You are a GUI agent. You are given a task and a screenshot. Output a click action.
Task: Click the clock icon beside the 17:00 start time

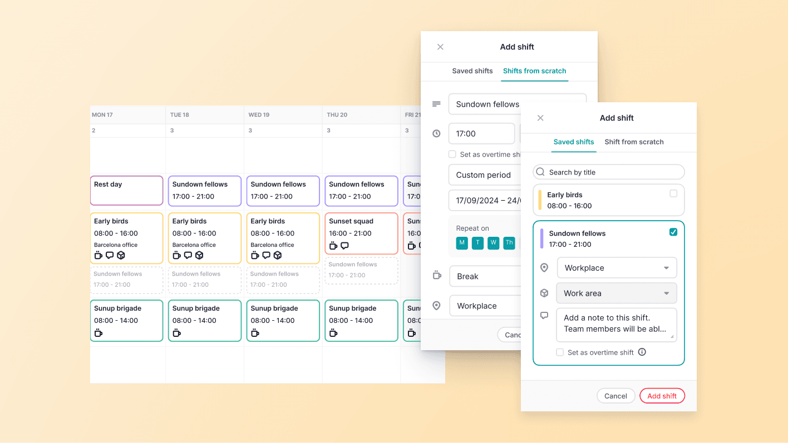click(436, 133)
